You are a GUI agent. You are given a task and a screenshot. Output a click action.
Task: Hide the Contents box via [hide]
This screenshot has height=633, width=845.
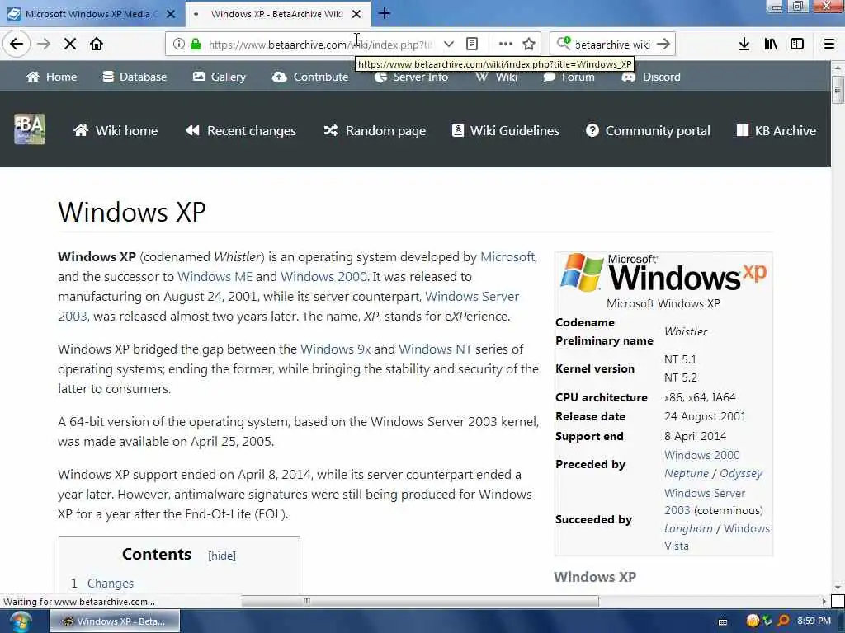[222, 556]
